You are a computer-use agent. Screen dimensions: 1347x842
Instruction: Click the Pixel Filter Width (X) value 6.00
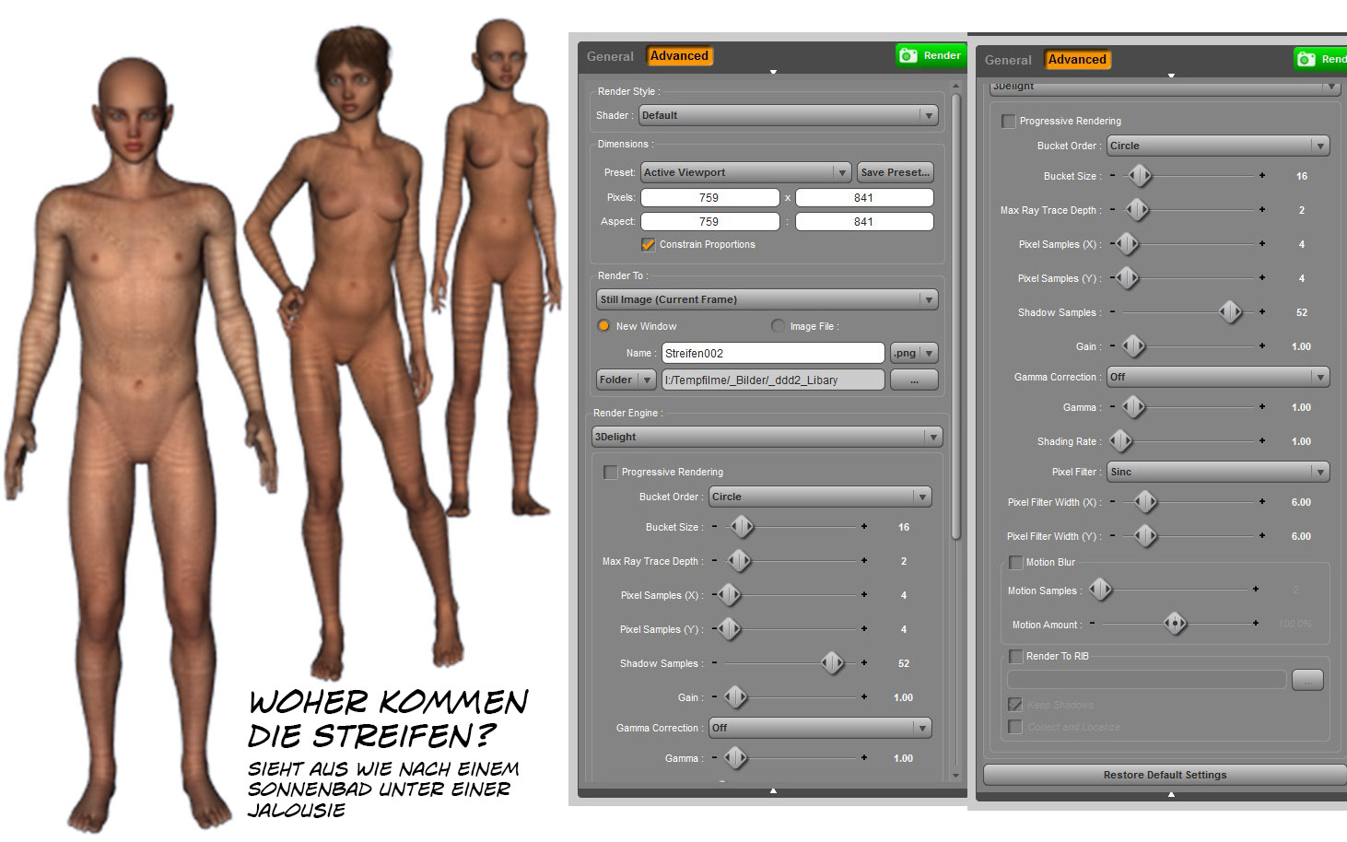[1301, 502]
